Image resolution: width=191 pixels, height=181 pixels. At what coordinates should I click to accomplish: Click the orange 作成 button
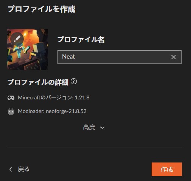point(167,169)
